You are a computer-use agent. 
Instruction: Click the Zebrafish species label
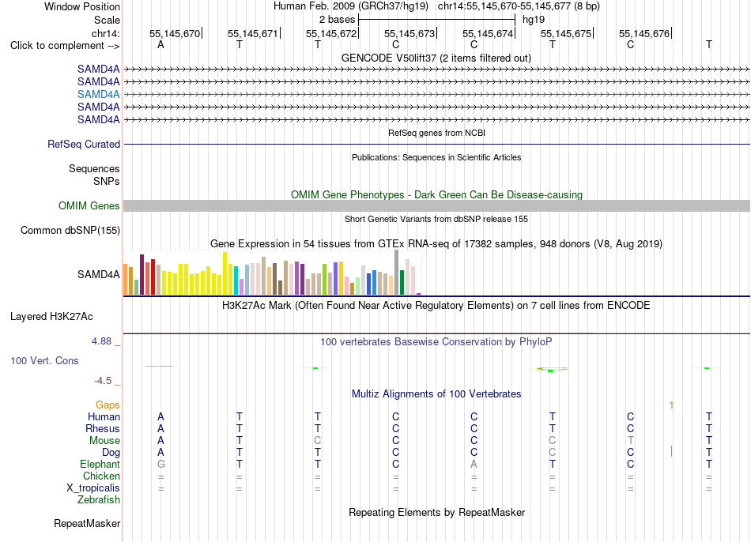99,499
